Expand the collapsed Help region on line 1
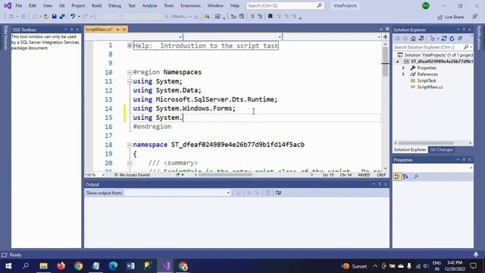Image resolution: width=485 pixels, height=273 pixels. point(130,45)
